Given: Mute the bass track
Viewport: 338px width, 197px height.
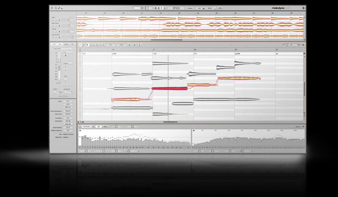Looking at the screenshot, I should coord(53,20).
